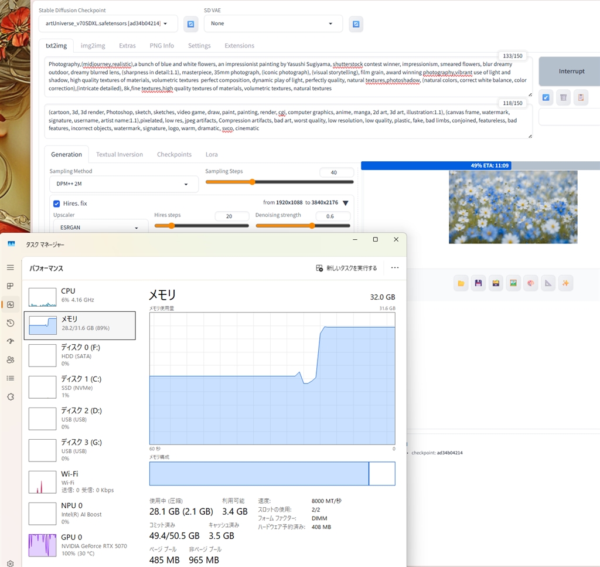This screenshot has width=600, height=567.
Task: Send image to extras with ruler icon
Action: (x=548, y=283)
